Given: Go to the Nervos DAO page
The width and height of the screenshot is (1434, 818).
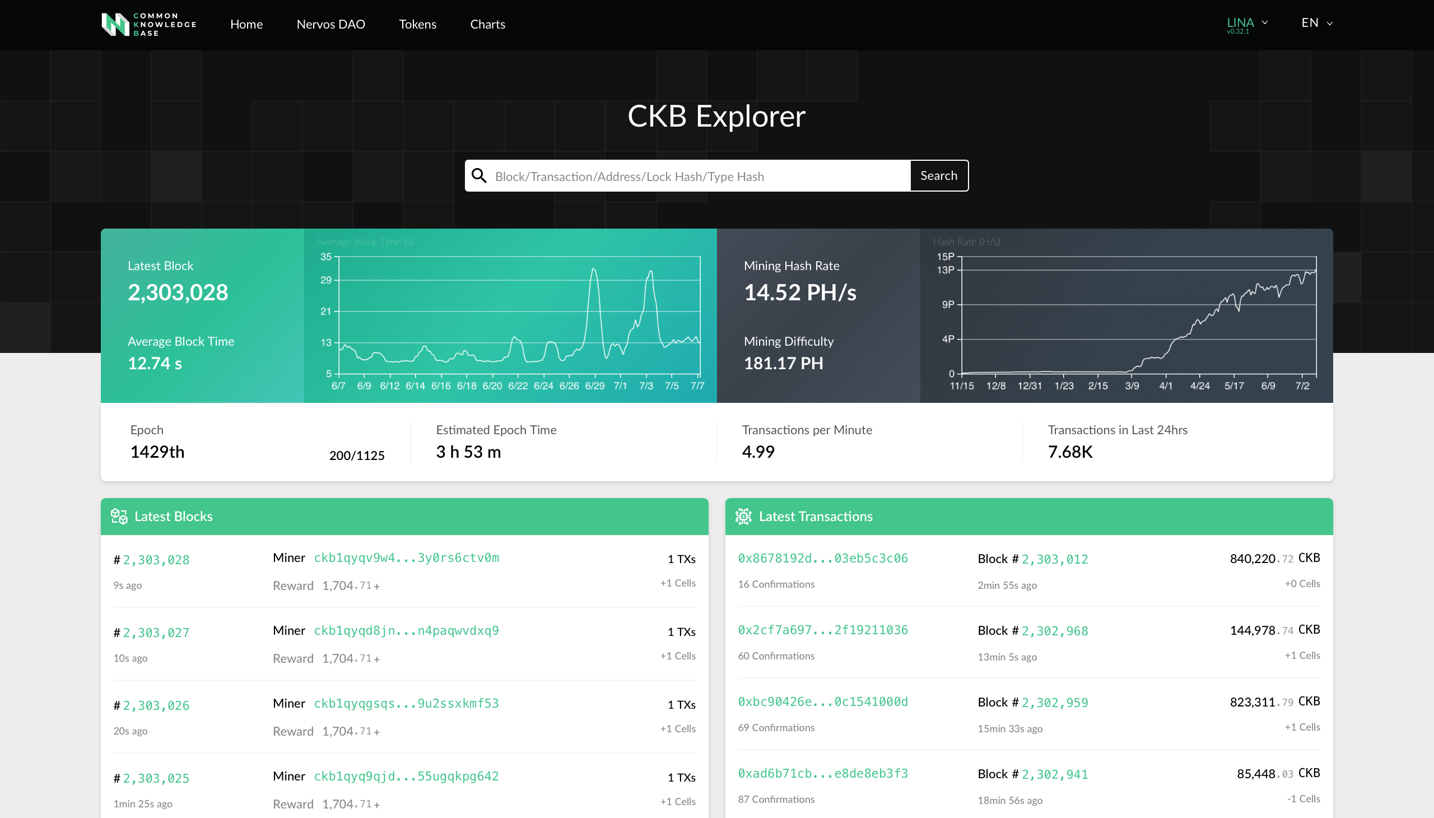Looking at the screenshot, I should click(330, 24).
